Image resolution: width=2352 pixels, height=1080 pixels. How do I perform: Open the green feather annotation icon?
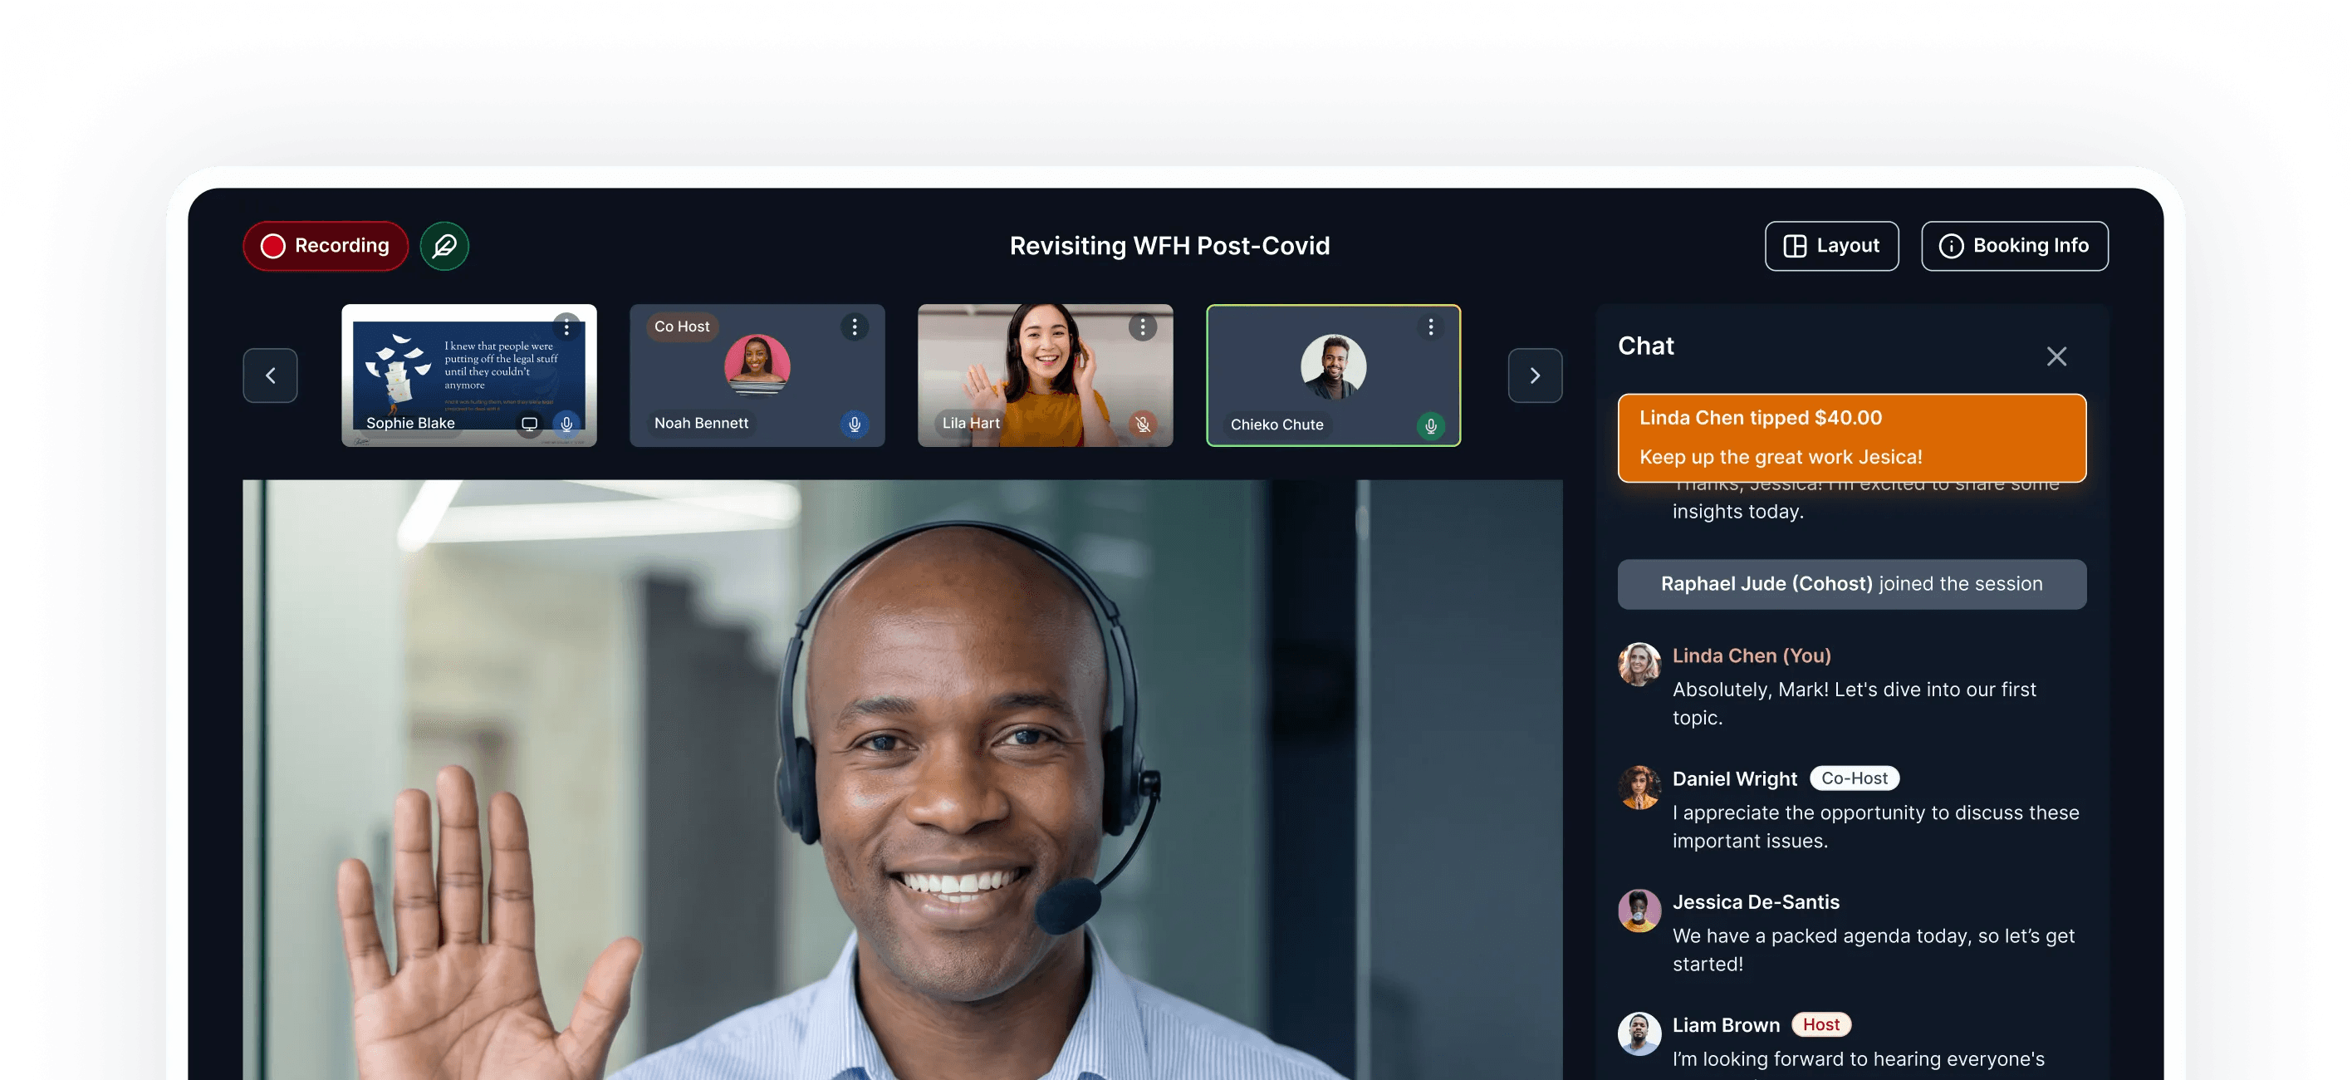coord(444,246)
